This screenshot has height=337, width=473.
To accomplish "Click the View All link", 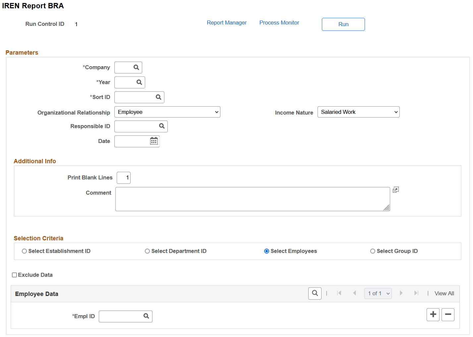I will [x=444, y=293].
